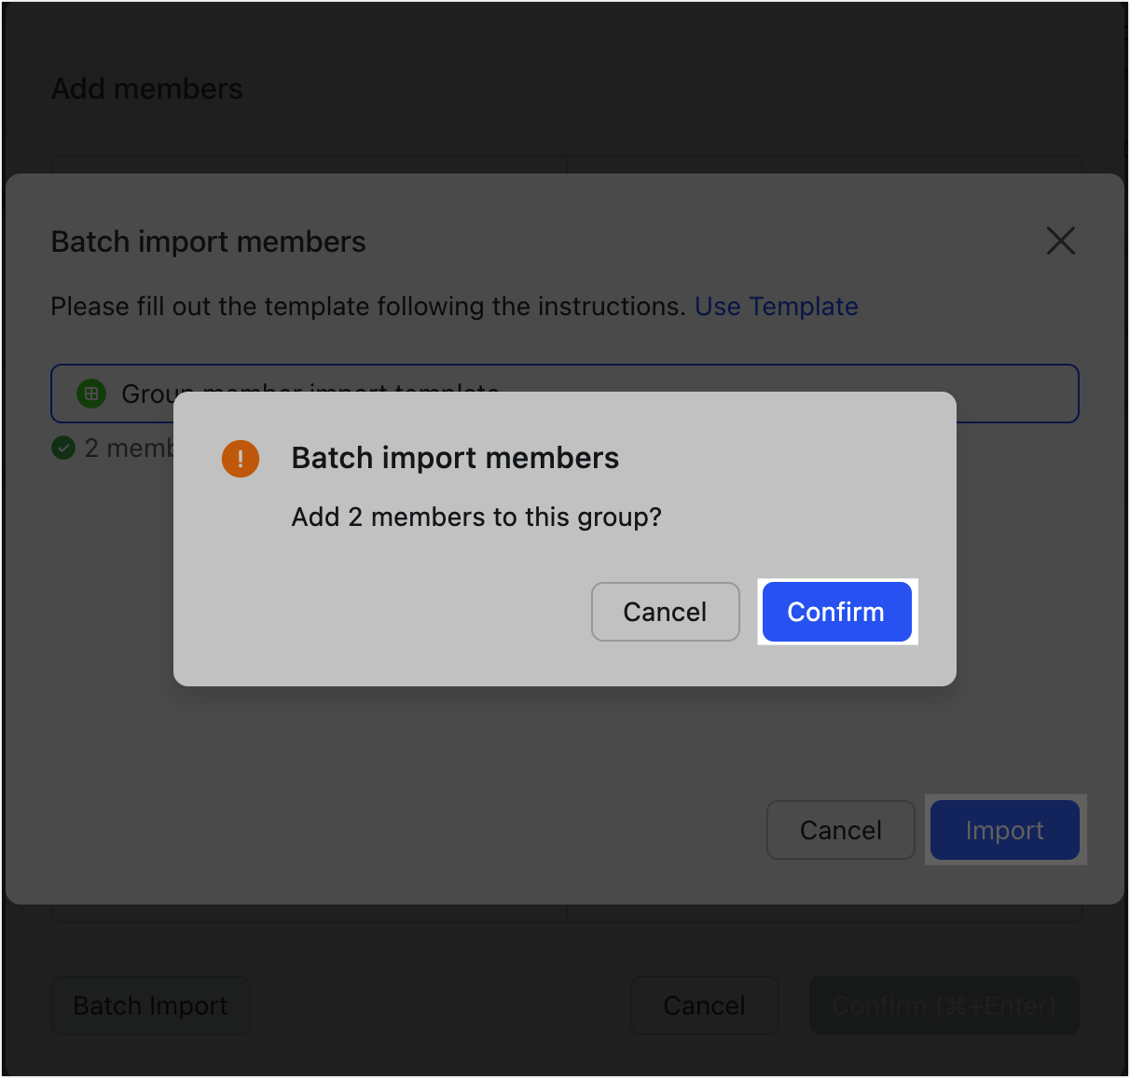Click the Batch Import button
This screenshot has height=1078, width=1130.
click(x=149, y=1005)
